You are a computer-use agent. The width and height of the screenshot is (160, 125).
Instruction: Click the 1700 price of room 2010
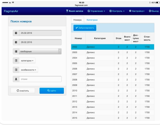(x=147, y=90)
